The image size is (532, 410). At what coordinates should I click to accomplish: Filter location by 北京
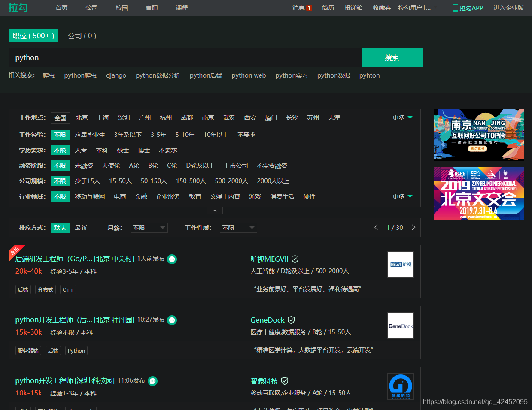pos(82,118)
